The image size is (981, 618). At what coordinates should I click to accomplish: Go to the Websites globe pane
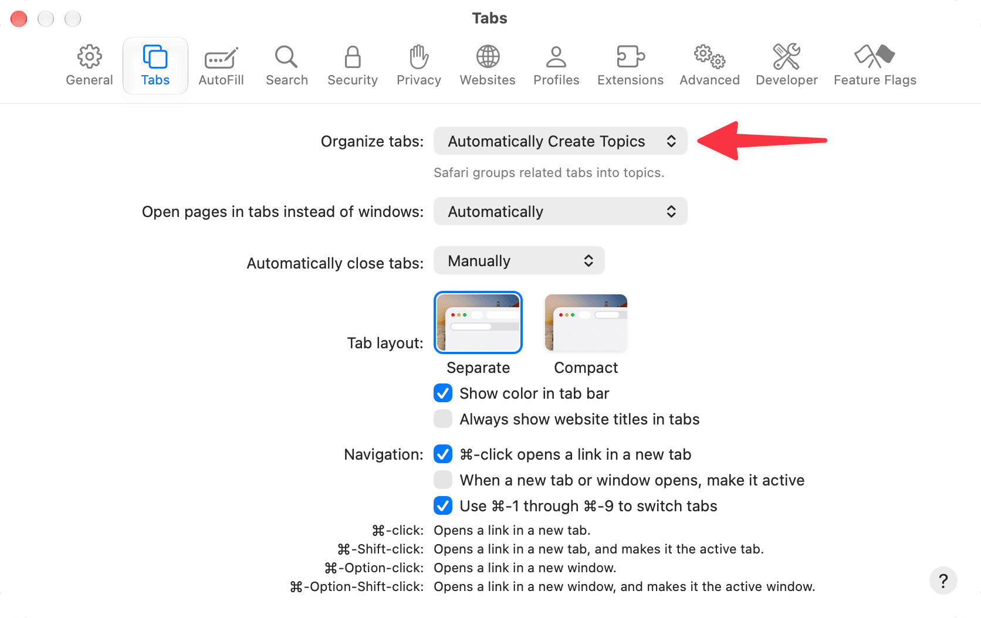[488, 66]
